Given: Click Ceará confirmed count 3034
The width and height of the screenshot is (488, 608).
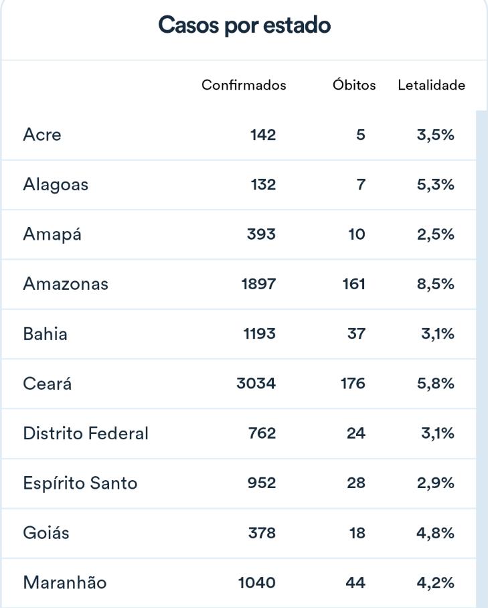Looking at the screenshot, I should [x=256, y=384].
